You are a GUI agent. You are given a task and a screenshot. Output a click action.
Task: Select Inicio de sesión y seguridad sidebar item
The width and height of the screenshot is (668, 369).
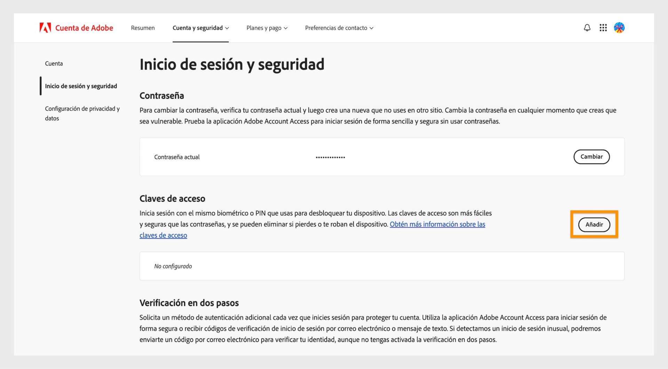(81, 86)
